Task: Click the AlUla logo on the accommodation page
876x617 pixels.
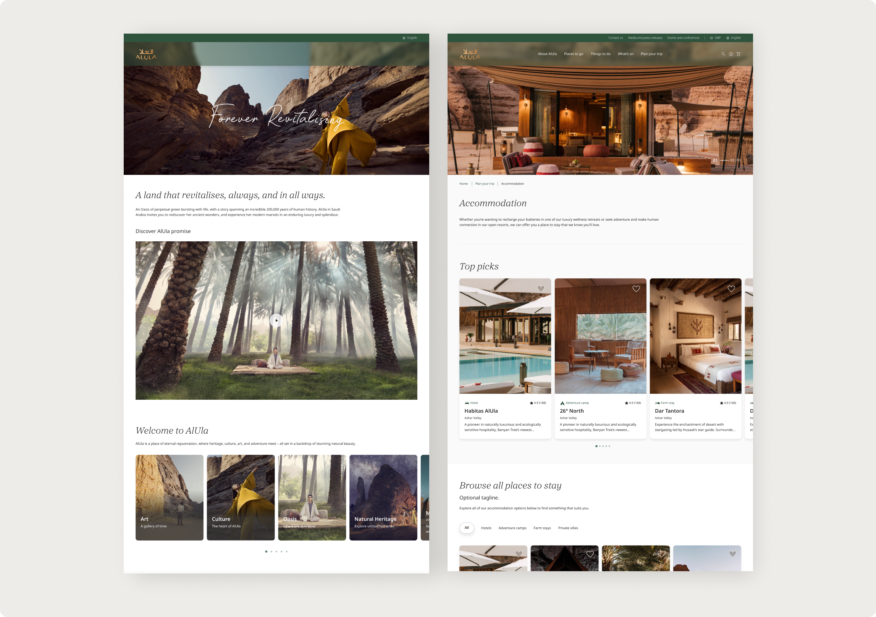Action: click(469, 54)
